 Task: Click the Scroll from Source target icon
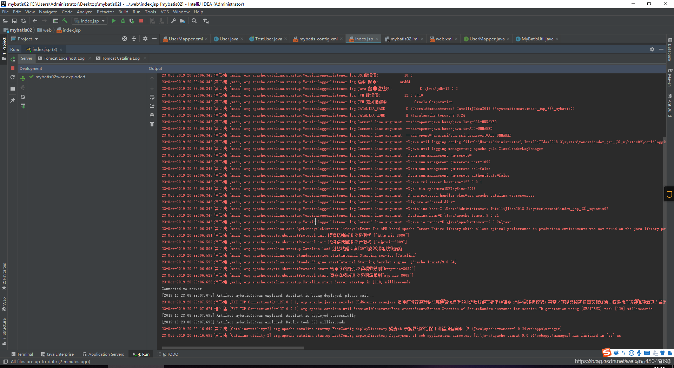(x=125, y=39)
